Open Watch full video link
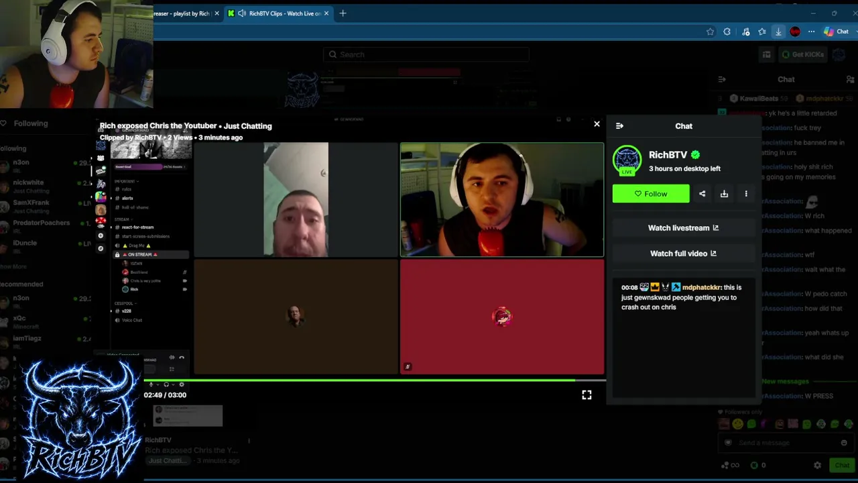 pos(683,254)
